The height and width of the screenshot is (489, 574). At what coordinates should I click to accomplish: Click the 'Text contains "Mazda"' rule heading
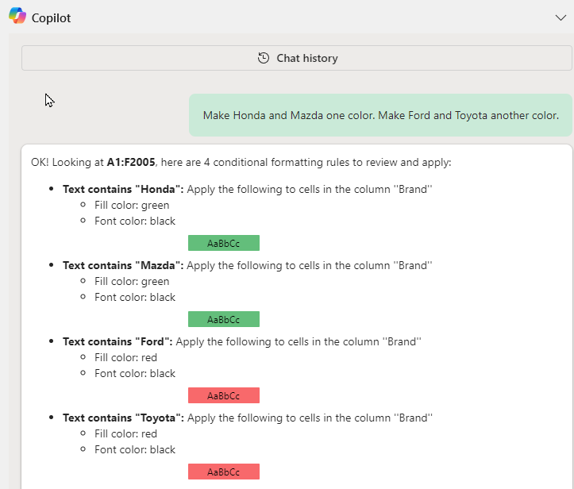[123, 265]
